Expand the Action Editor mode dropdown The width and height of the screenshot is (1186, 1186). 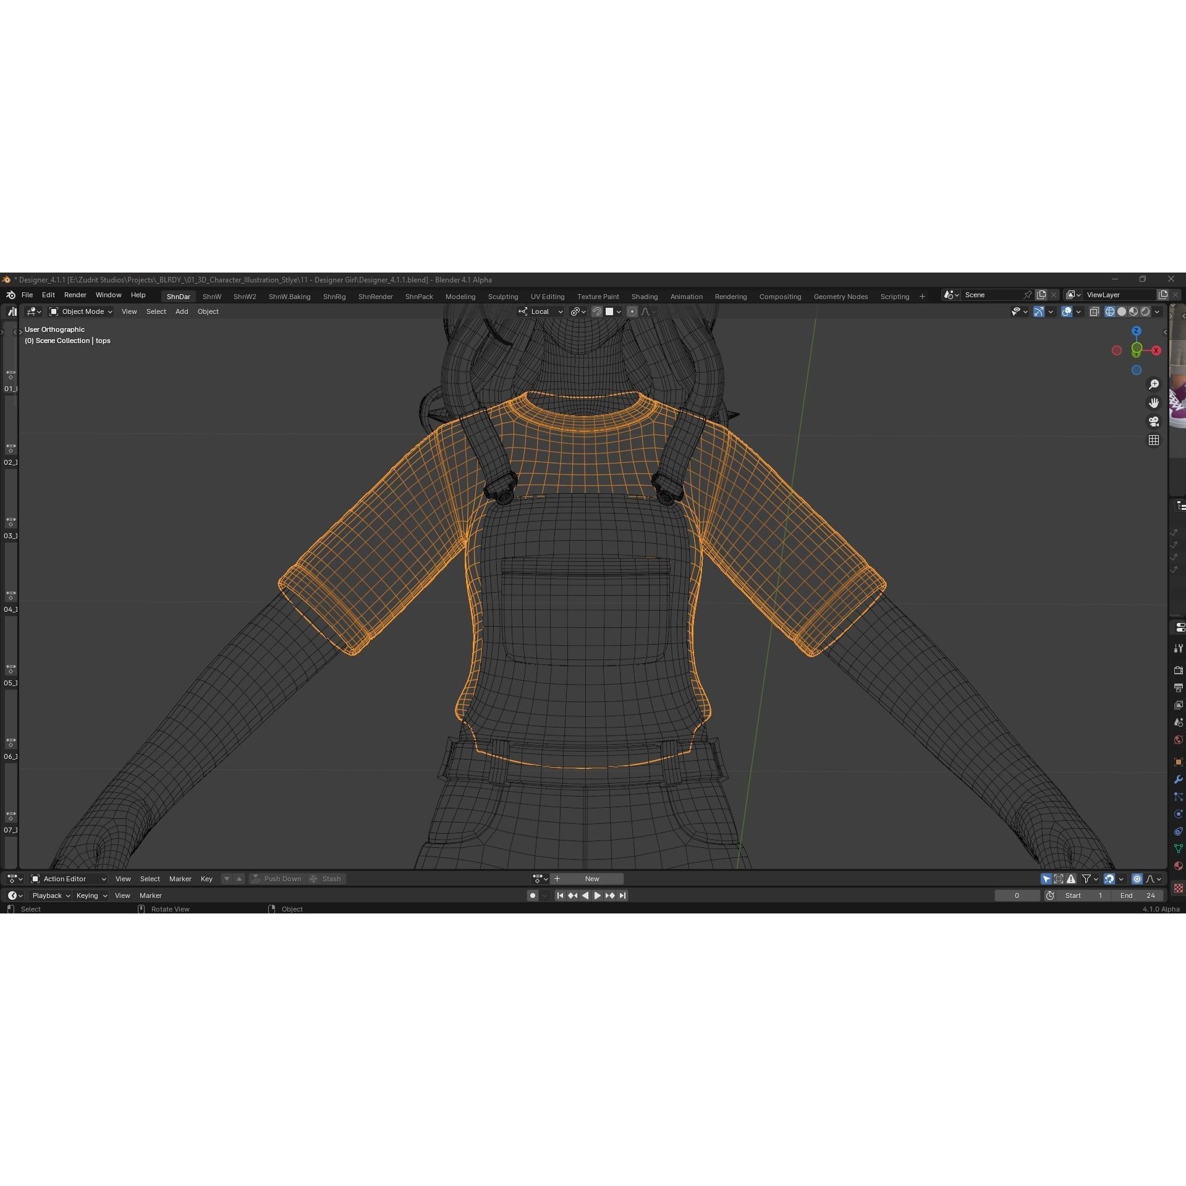click(68, 878)
